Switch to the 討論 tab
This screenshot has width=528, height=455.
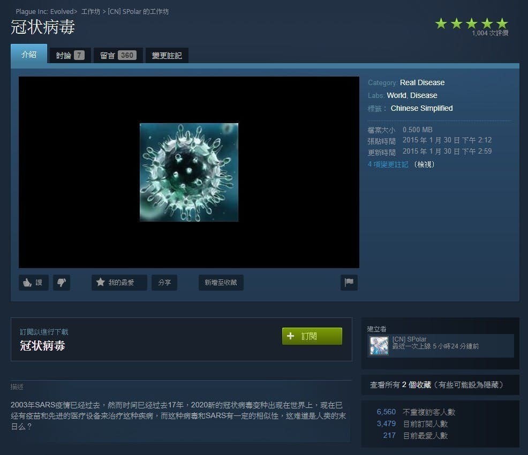[x=70, y=54]
